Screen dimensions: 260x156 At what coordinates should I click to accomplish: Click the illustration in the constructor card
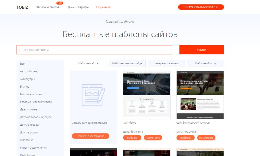pyautogui.click(x=93, y=95)
